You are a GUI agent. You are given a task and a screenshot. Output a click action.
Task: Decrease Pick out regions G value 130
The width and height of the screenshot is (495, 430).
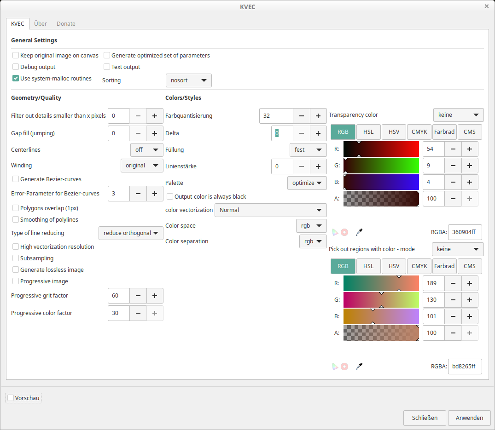click(453, 300)
